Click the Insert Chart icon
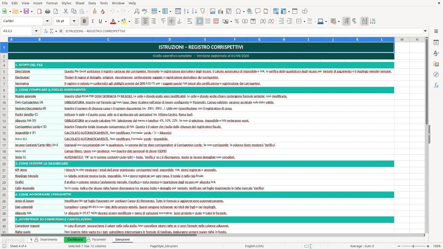443x249 pixels. [x=221, y=11]
